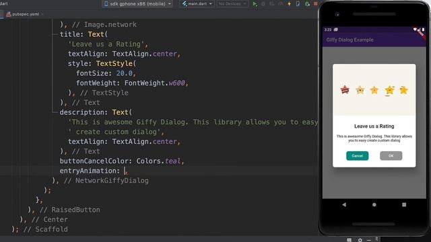Click the dialog description text in emulator

click(x=374, y=138)
